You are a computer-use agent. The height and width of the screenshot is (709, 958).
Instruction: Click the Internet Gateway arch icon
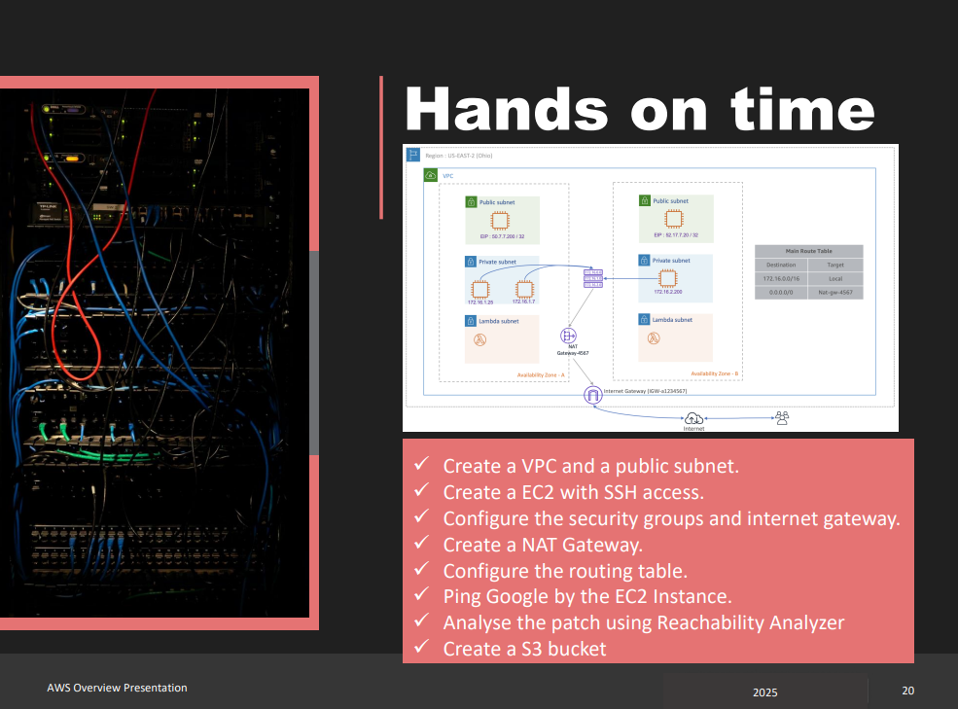coord(592,395)
